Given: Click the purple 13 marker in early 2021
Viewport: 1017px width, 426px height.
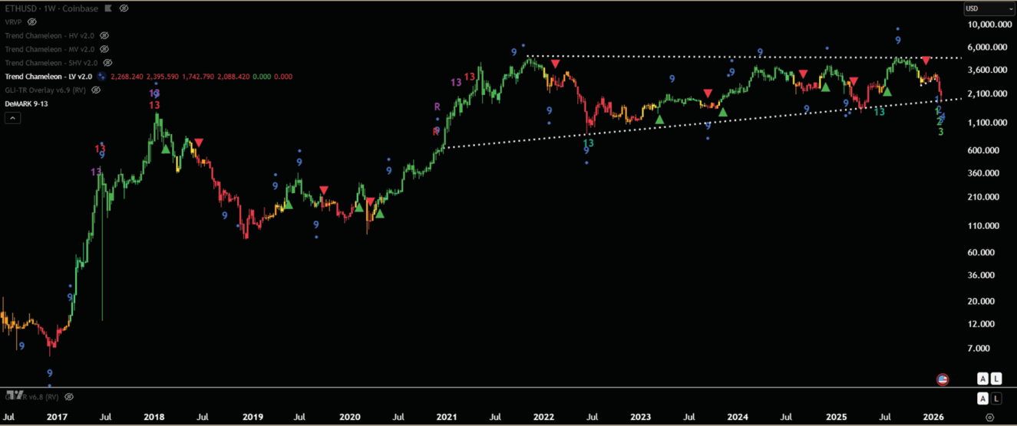Looking at the screenshot, I should pyautogui.click(x=456, y=82).
